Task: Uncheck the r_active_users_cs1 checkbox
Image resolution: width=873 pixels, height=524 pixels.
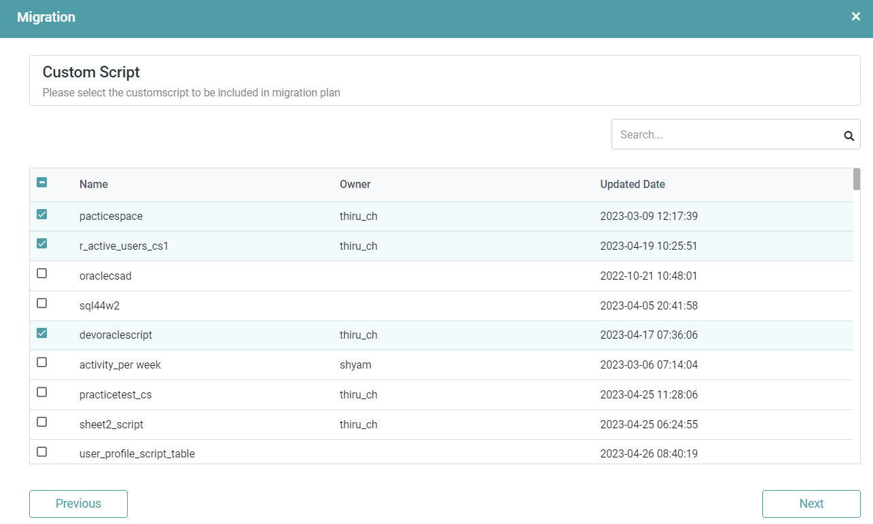Action: pyautogui.click(x=41, y=244)
